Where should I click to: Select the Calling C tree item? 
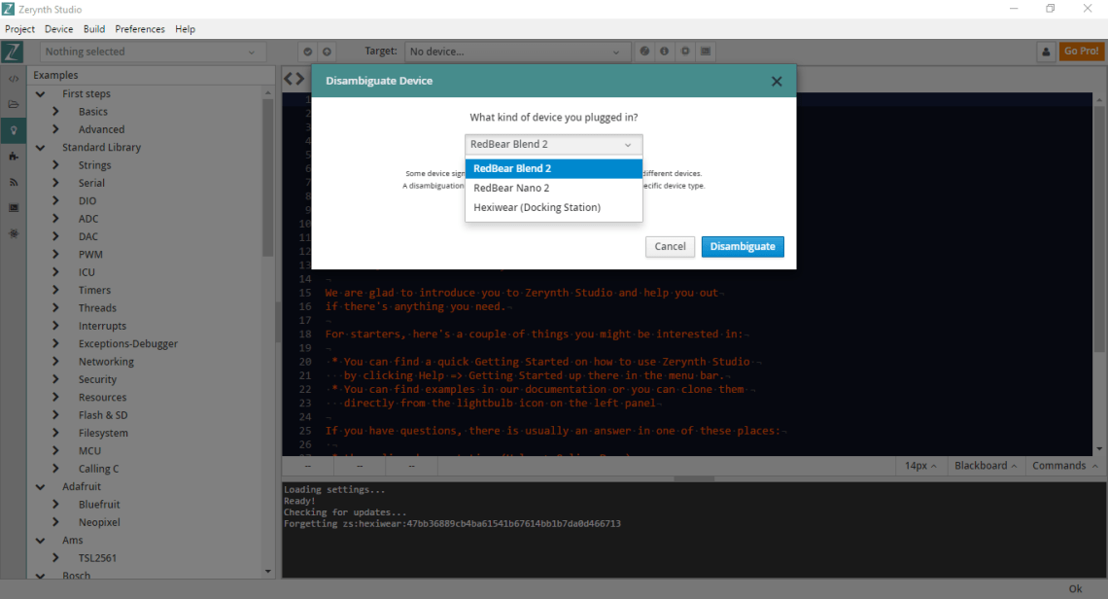99,469
